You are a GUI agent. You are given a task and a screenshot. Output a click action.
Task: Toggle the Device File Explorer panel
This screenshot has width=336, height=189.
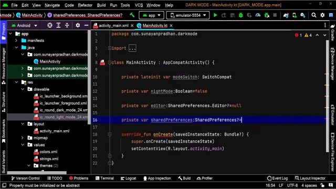[x=332, y=152]
